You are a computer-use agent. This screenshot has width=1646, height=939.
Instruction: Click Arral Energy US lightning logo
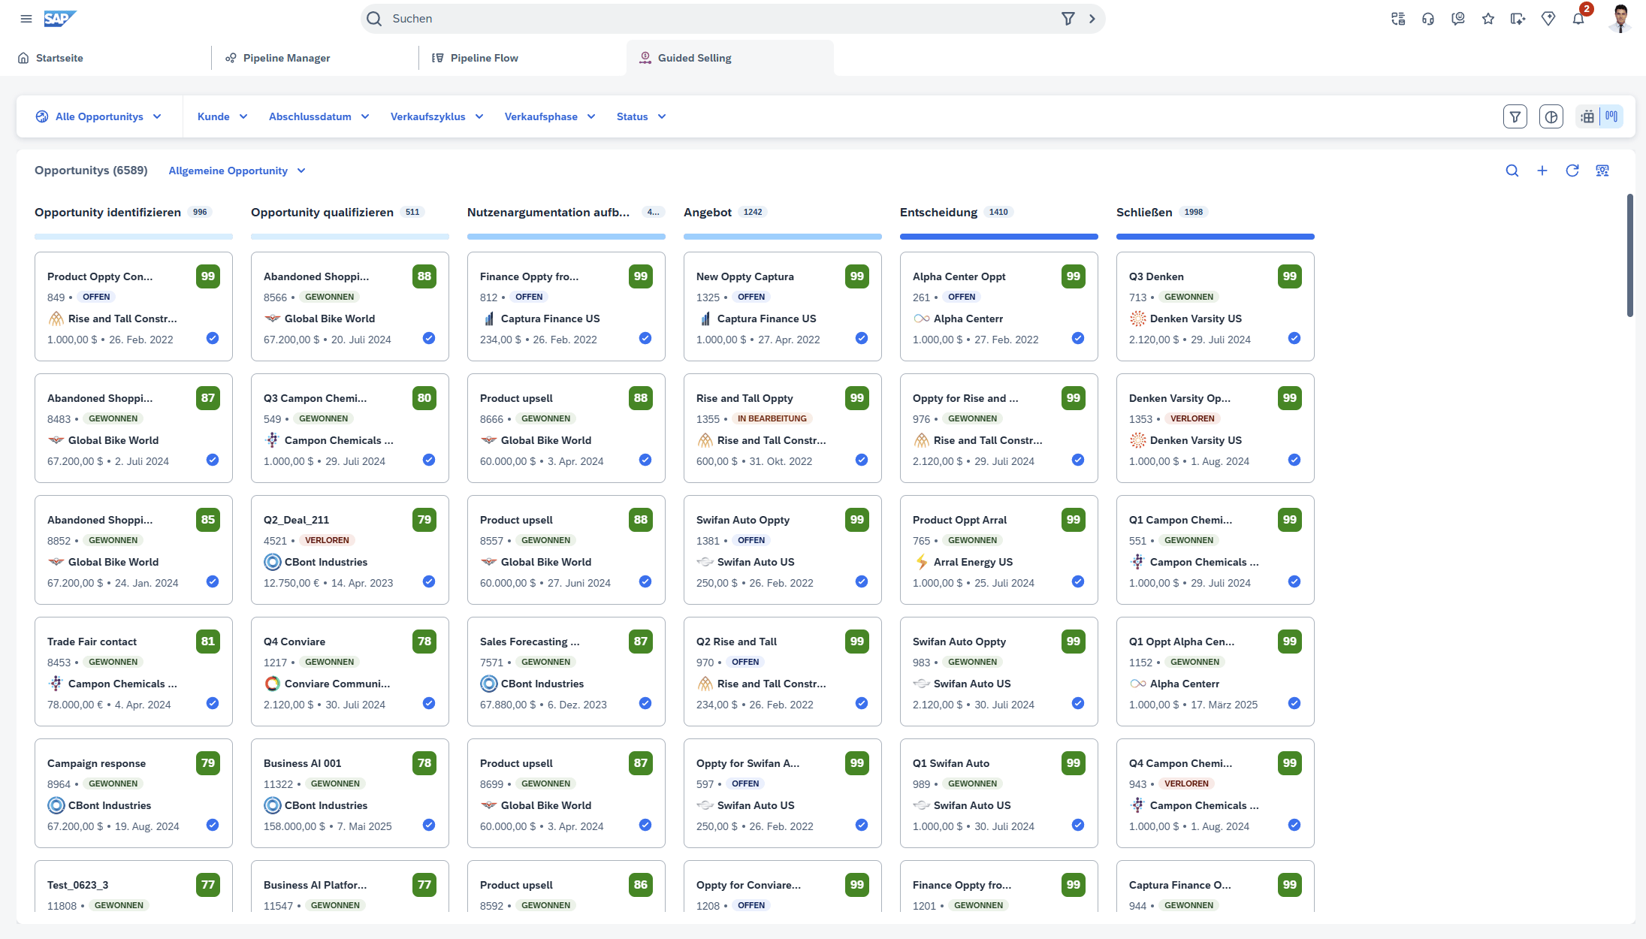[x=922, y=562]
